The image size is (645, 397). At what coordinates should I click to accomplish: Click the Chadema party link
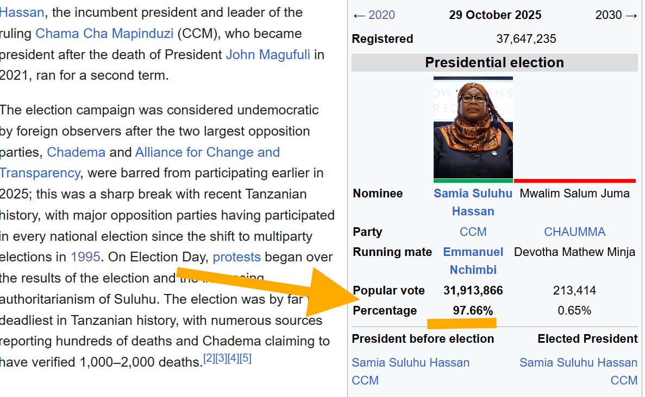point(76,152)
